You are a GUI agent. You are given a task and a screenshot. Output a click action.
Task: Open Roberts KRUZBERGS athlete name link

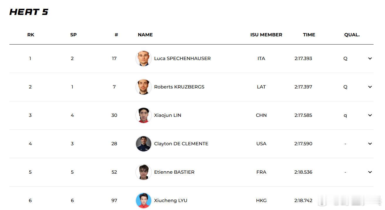tap(179, 87)
